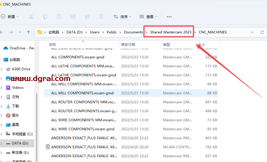The height and width of the screenshot is (162, 267).
Task: Select OneDrive in the navigation pane
Action: point(19,48)
